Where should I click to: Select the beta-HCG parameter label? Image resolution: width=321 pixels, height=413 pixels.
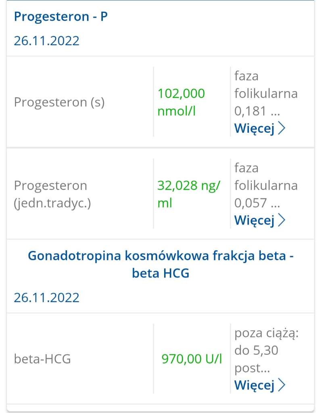coord(42,359)
